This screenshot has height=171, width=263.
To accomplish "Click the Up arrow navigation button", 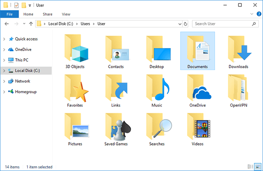I will 31,24.
